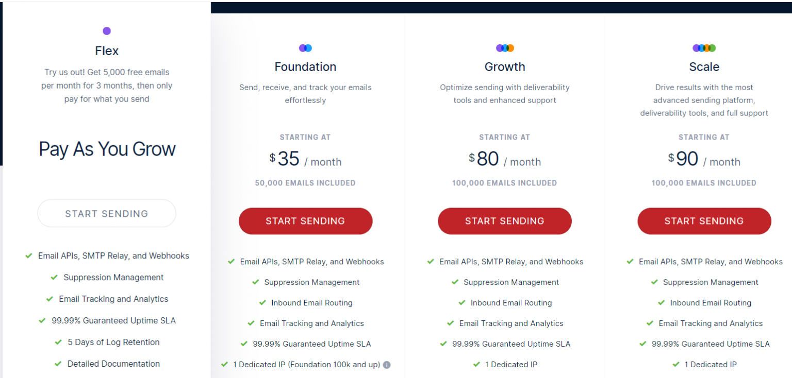Click the checkmark beside Email APIs under Flex
Image resolution: width=792 pixels, height=378 pixels.
click(28, 255)
